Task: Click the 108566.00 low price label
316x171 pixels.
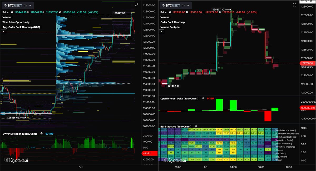Action: 13,118
